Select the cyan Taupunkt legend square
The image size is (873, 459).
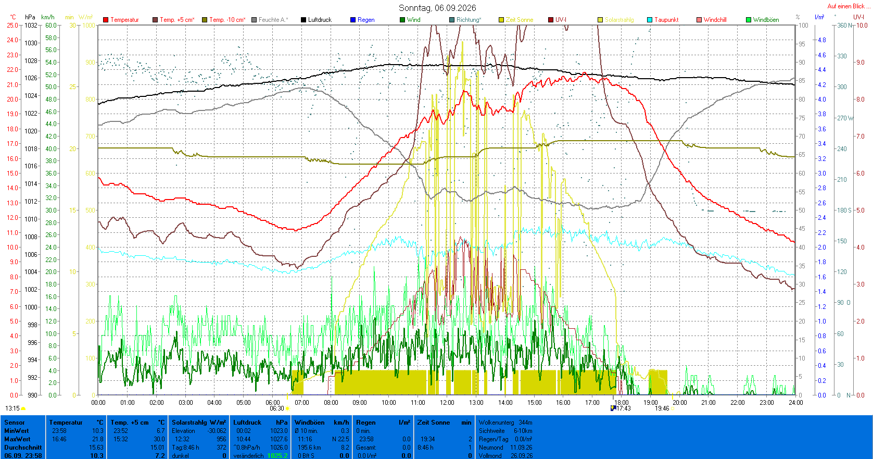coord(650,20)
